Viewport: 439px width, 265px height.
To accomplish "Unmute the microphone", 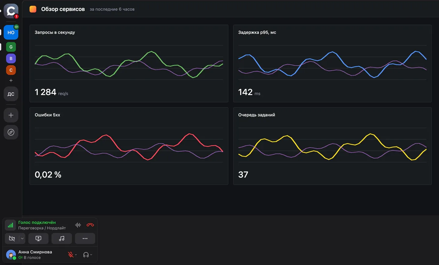I will [71, 255].
